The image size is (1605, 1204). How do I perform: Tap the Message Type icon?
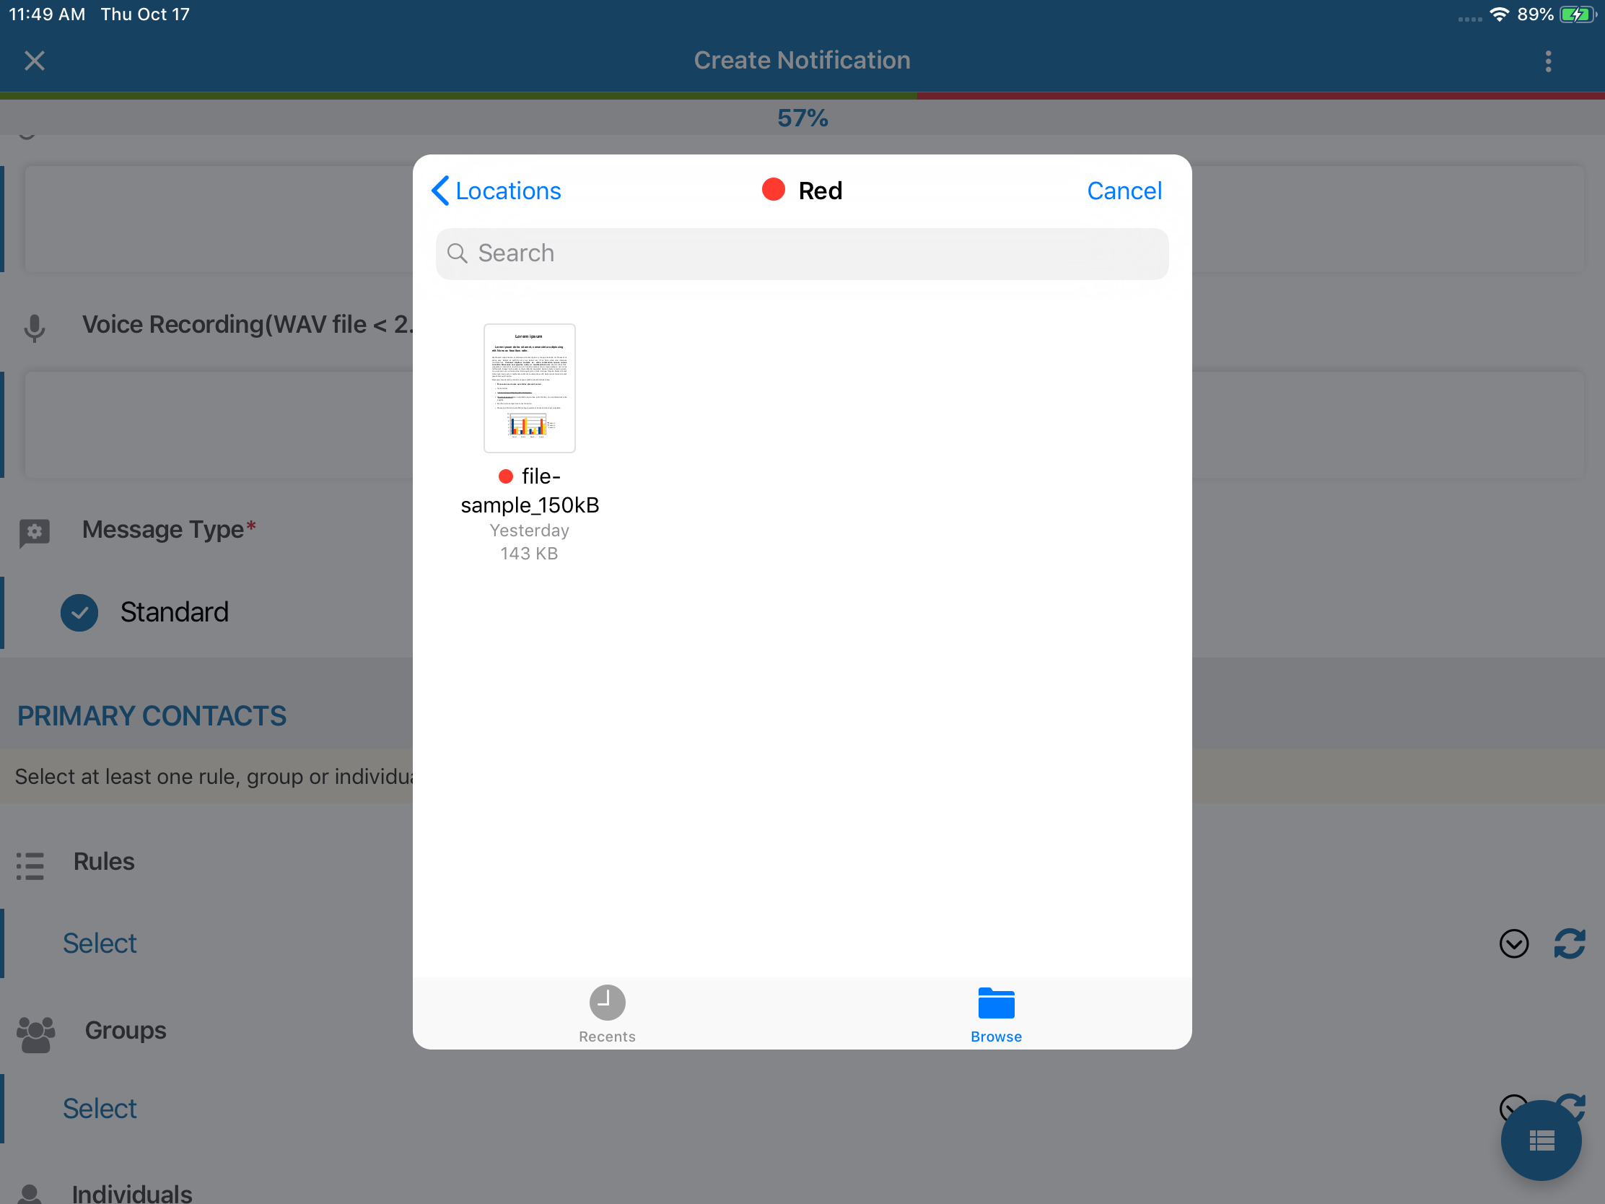click(x=34, y=533)
